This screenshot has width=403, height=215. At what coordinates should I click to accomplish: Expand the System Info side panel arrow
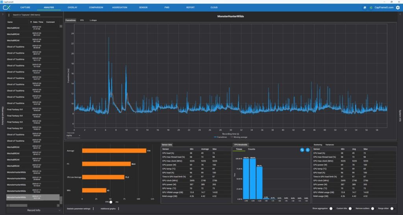point(400,15)
